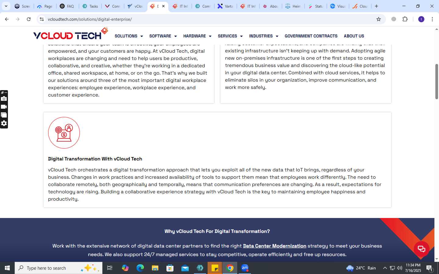Show hidden system tray icons
The height and width of the screenshot is (274, 439).
pyautogui.click(x=385, y=268)
